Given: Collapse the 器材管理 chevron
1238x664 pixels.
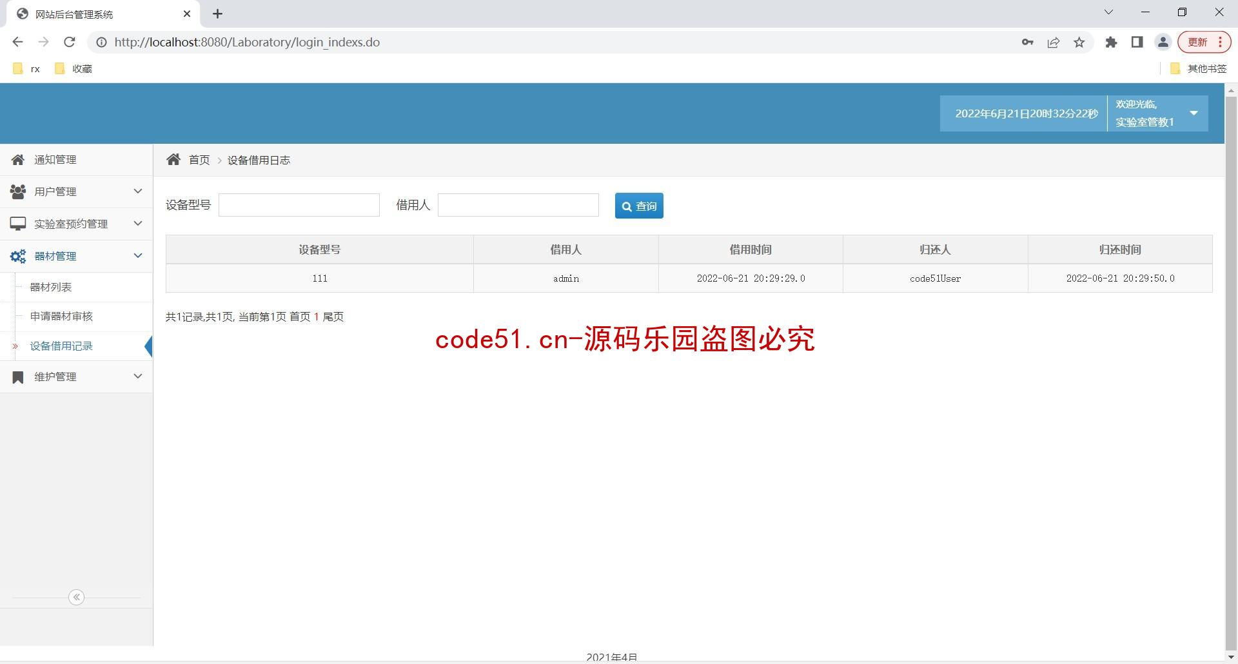Looking at the screenshot, I should (138, 255).
